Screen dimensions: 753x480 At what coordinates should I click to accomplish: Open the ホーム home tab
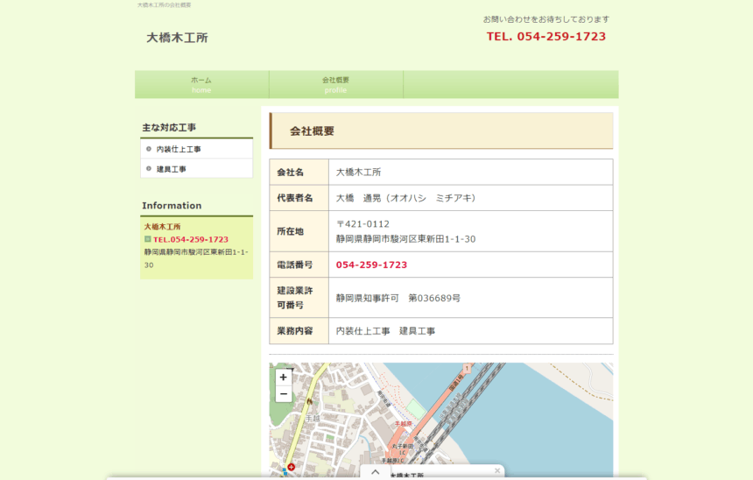201,84
